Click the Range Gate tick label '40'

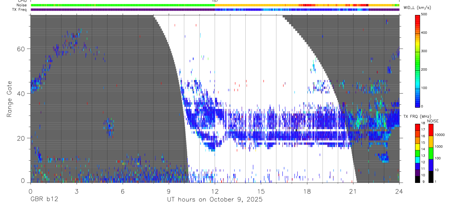21,93
